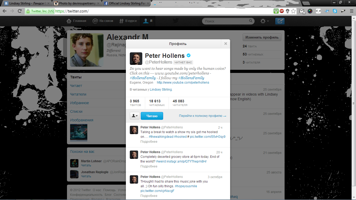Open the #HollensFamily hashtag after the YouTube address
356x200 pixels.
tap(143, 78)
